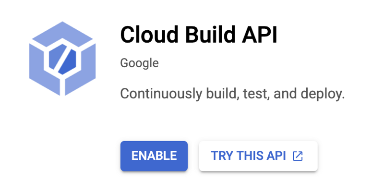Click the word API in the heading
Viewport: 384px width, 193px height.
point(260,35)
